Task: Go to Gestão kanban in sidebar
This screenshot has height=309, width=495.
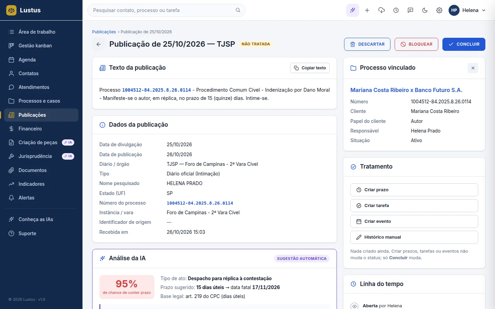Action: 41,46
